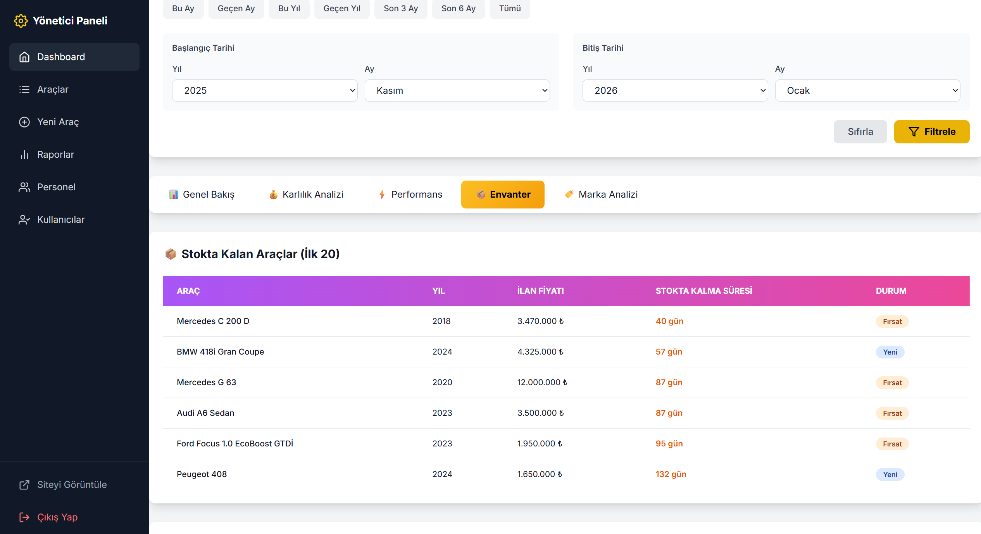This screenshot has height=534, width=981.
Task: Click the Personel people icon
Action: (24, 187)
